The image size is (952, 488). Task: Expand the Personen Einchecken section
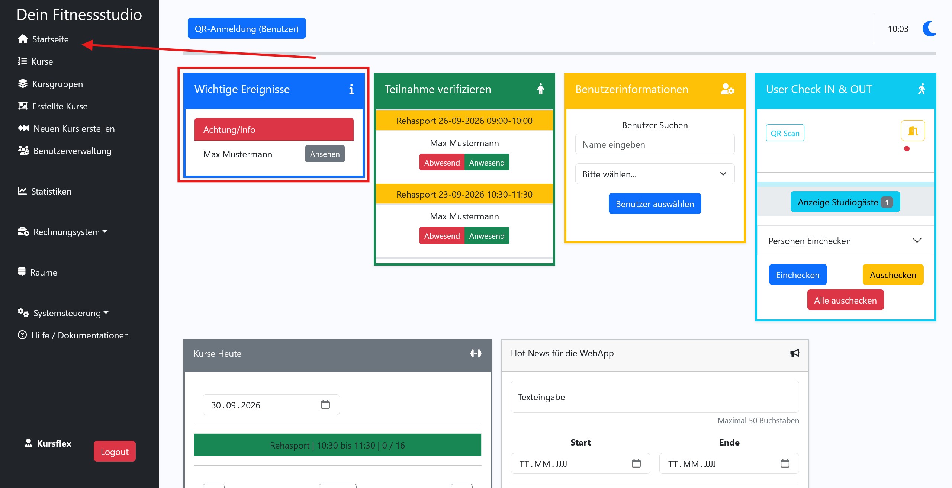point(845,241)
